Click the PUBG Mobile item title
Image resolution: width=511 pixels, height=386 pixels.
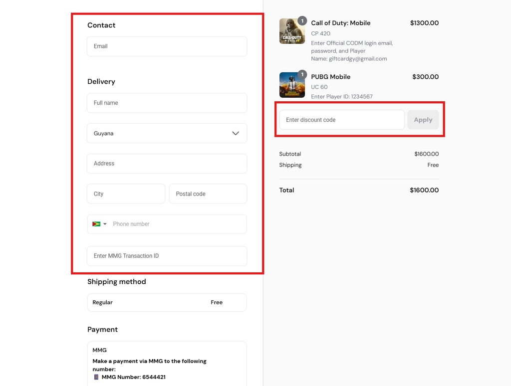pyautogui.click(x=331, y=77)
